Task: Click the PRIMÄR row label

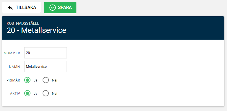Action: tap(13, 80)
